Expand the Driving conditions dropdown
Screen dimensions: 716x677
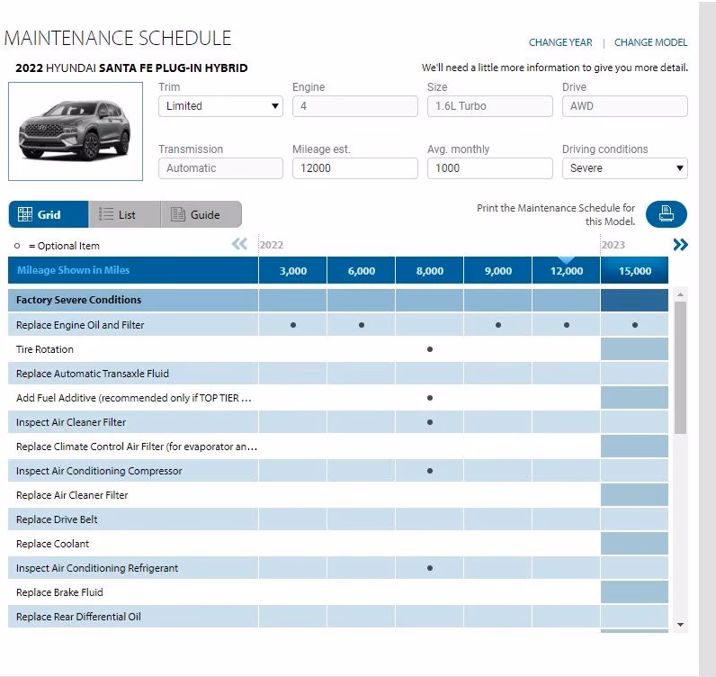click(x=625, y=168)
